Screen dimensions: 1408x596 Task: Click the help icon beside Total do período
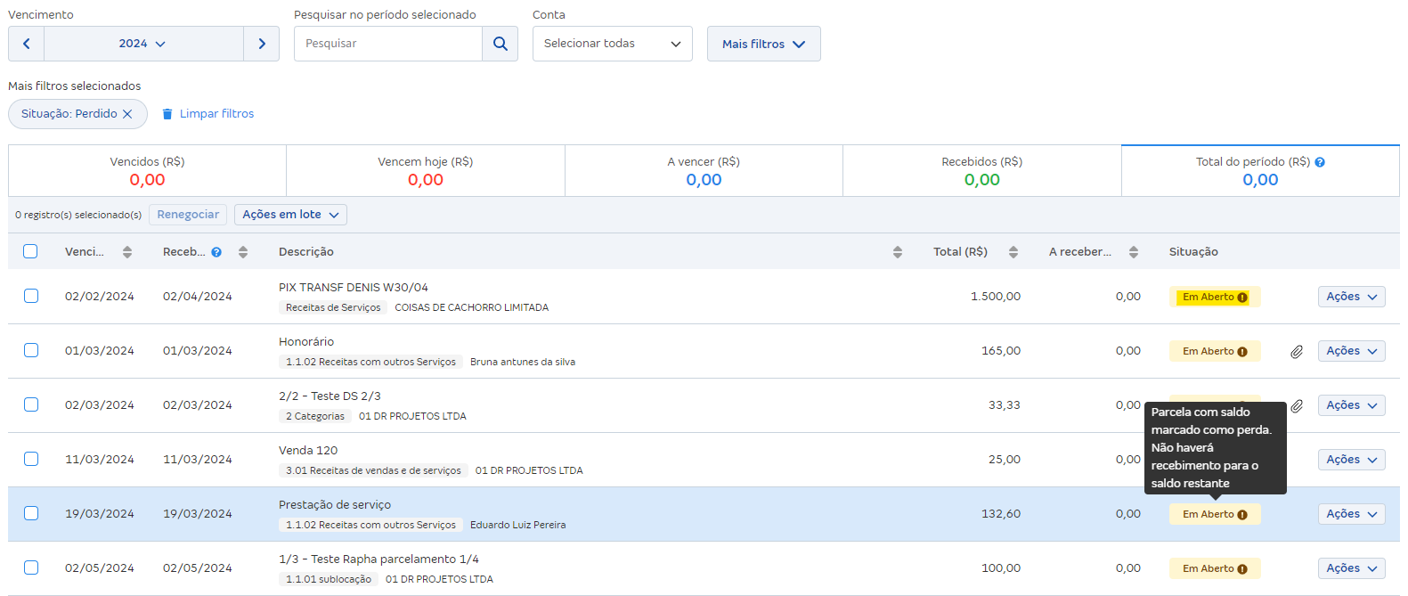[x=1320, y=162]
